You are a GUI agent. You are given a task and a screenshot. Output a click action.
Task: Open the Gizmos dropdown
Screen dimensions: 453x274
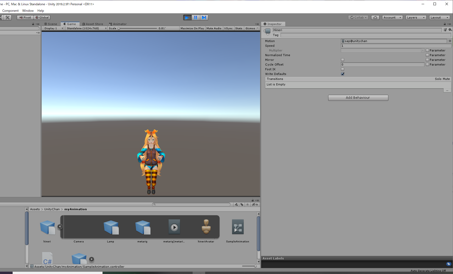point(252,28)
